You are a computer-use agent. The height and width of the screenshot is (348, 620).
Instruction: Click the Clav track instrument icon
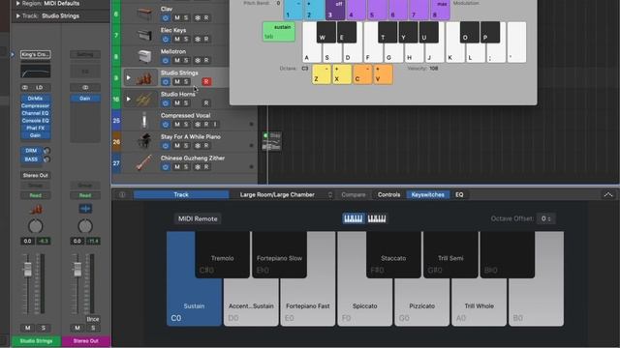pyautogui.click(x=144, y=14)
